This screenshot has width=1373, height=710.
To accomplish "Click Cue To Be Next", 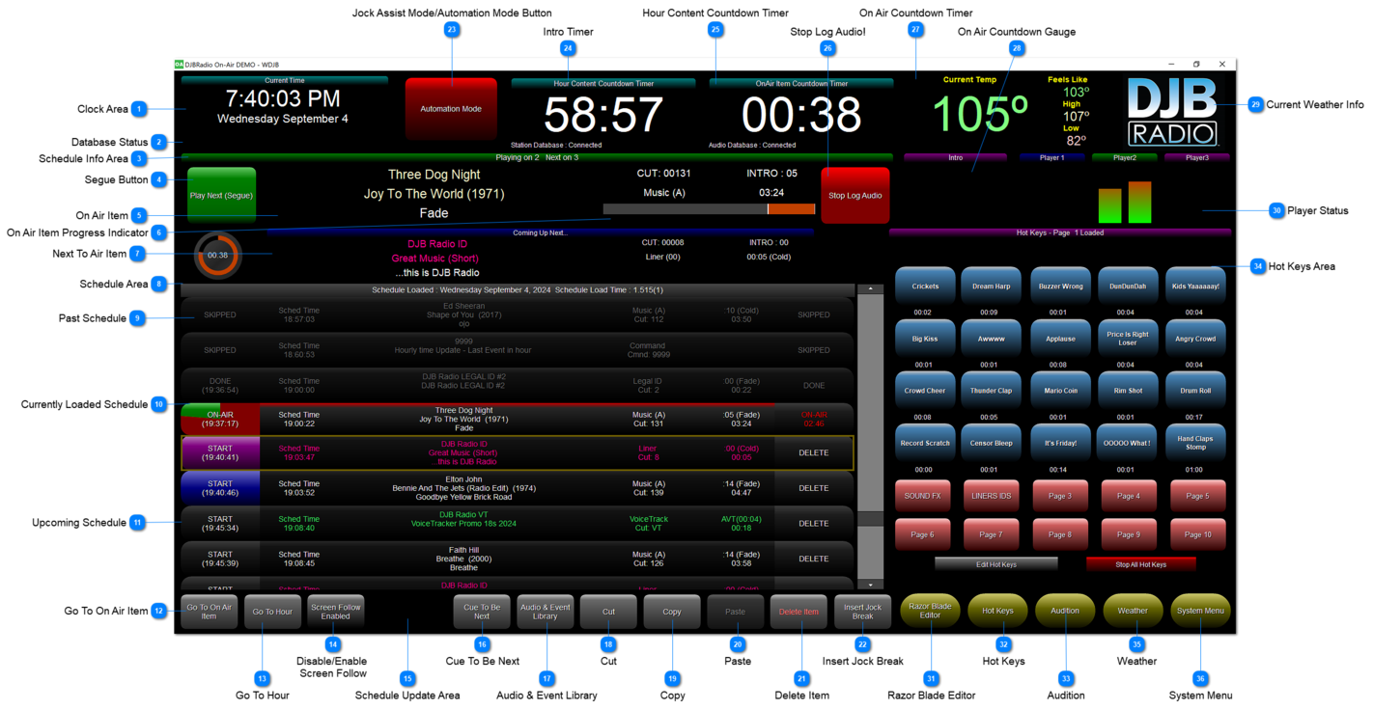I will [482, 612].
